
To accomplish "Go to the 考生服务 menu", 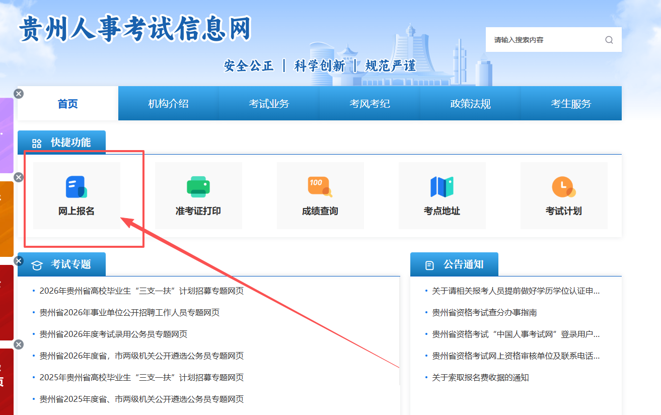I will click(571, 104).
